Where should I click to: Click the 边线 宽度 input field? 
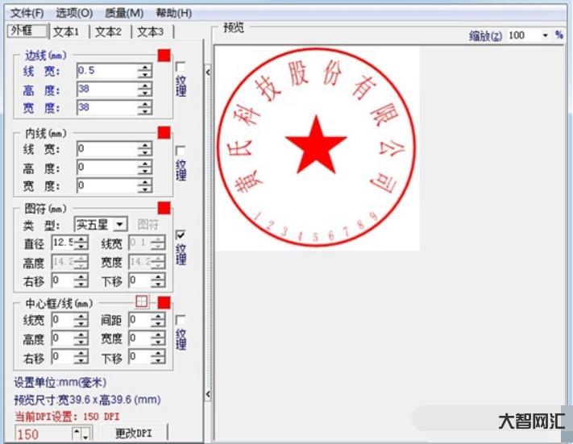coord(106,107)
